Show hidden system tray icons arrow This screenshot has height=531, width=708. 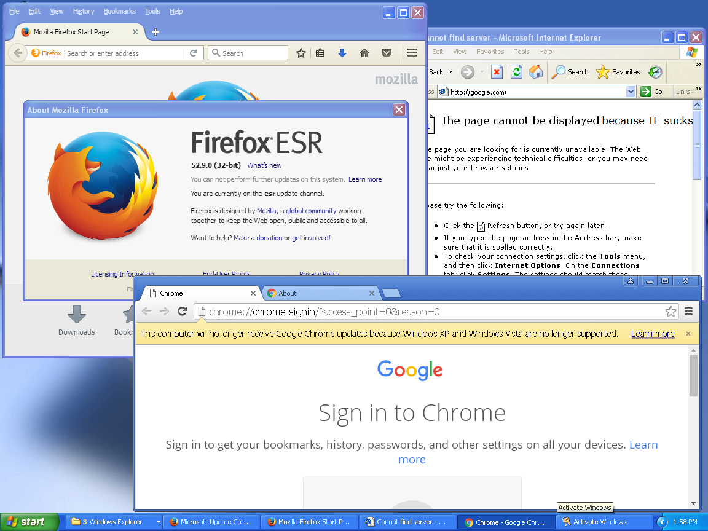click(662, 522)
